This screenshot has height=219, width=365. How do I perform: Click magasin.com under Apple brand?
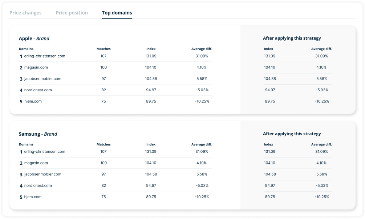36,67
